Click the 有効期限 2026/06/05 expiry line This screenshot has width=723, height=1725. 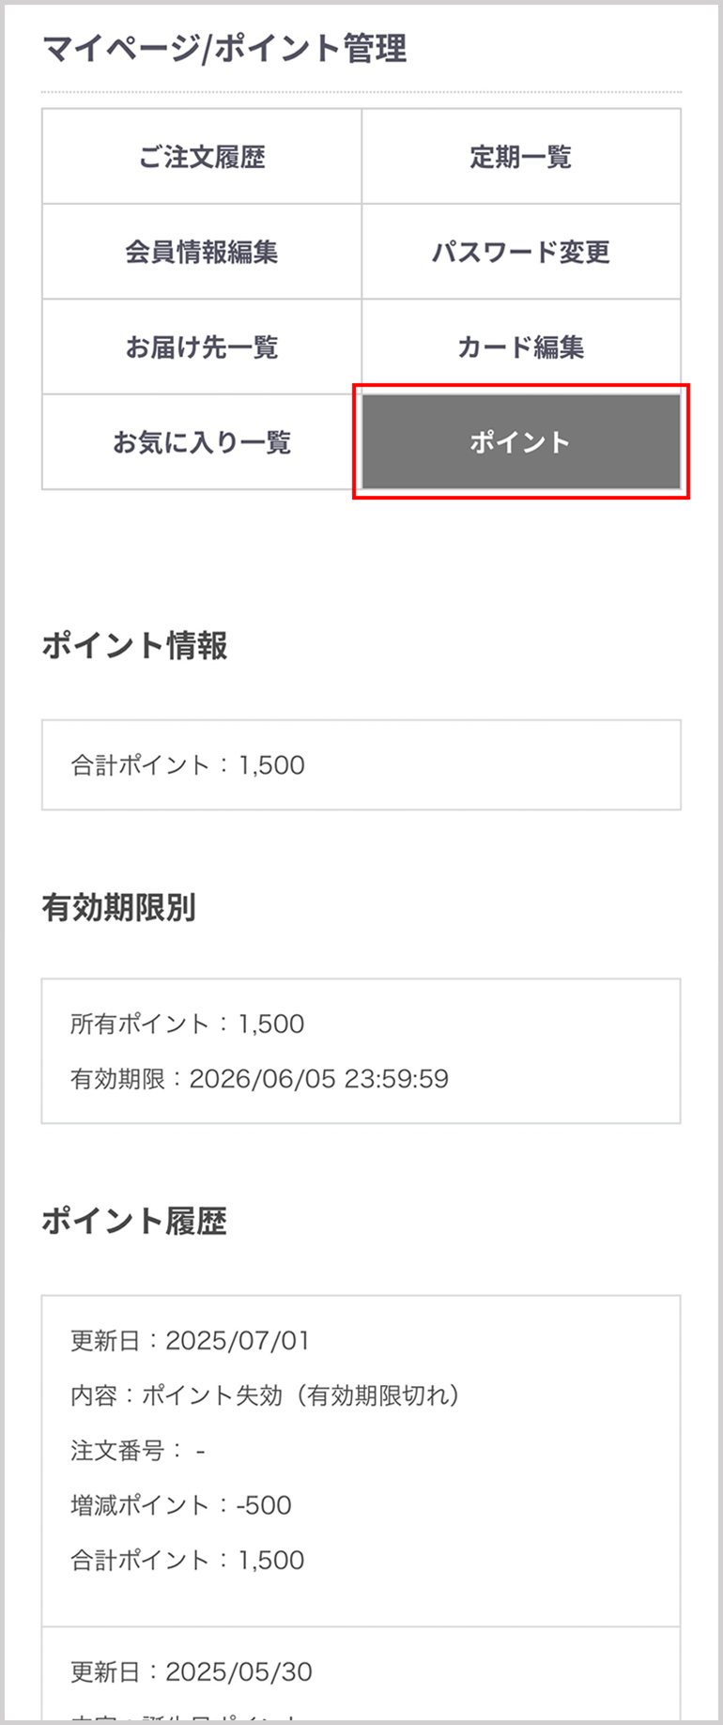click(259, 1078)
